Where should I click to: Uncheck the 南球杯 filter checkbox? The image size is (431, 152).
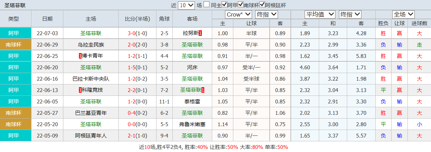click(x=241, y=5)
